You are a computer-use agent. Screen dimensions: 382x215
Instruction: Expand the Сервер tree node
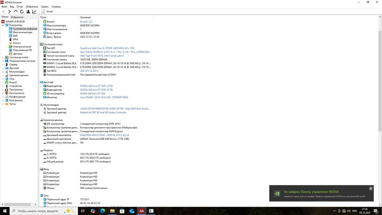pos(3,65)
